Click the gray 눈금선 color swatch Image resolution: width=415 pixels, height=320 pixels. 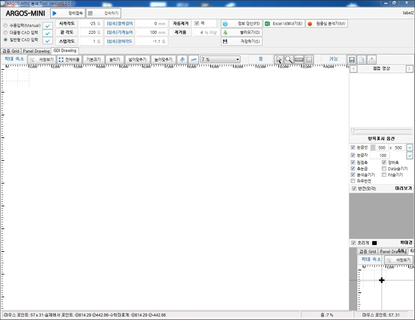click(x=373, y=147)
